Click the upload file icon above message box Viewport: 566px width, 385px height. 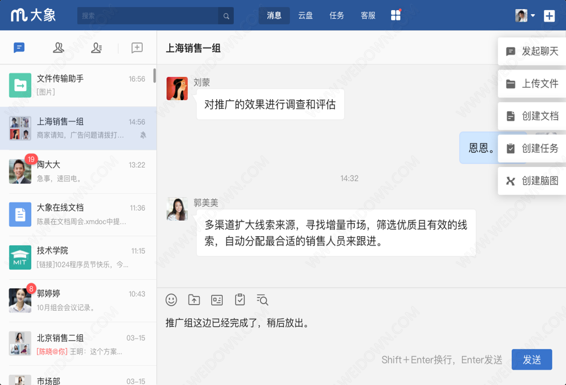pos(194,300)
